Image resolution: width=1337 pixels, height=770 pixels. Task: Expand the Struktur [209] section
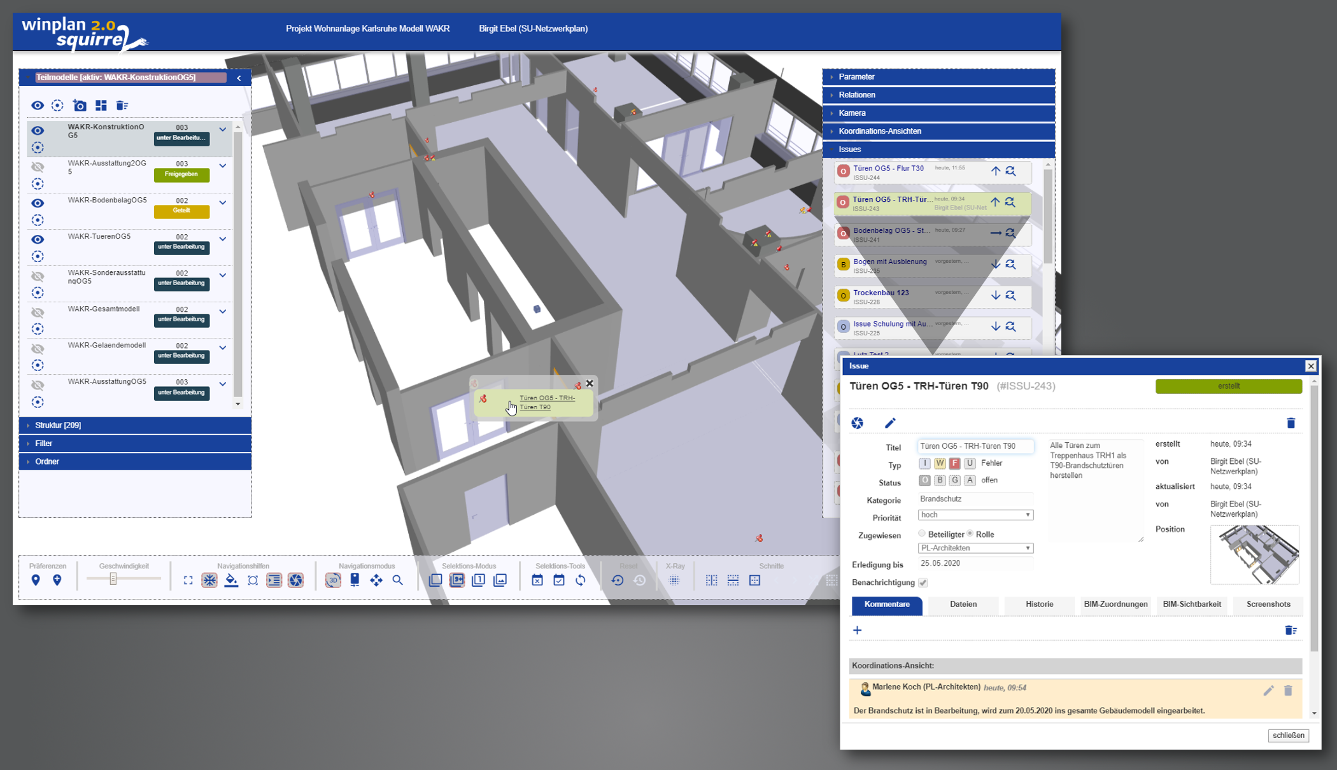click(135, 425)
